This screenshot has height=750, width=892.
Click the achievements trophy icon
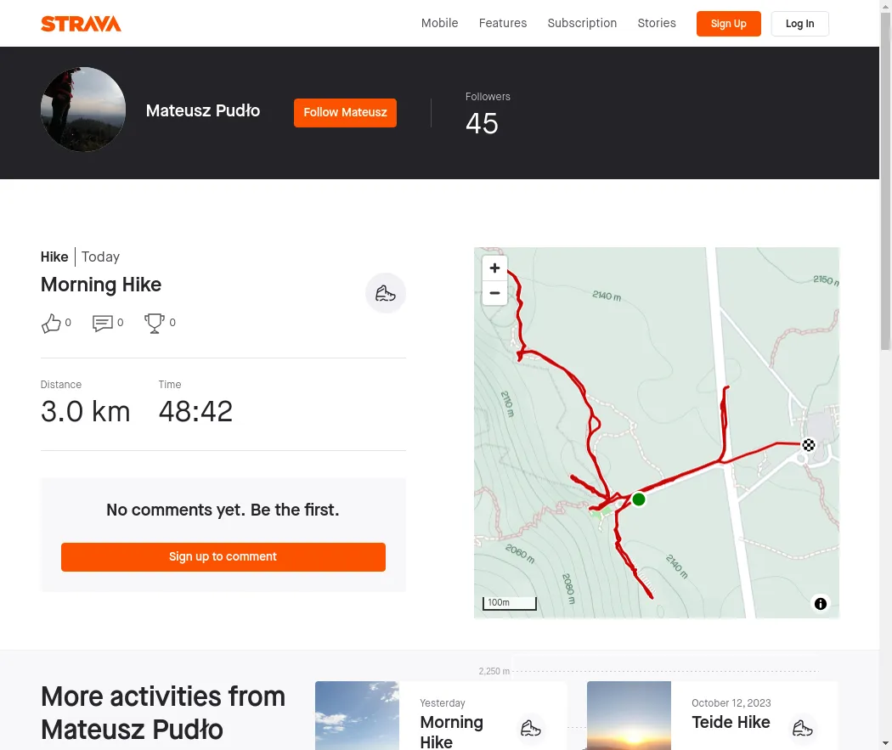155,323
